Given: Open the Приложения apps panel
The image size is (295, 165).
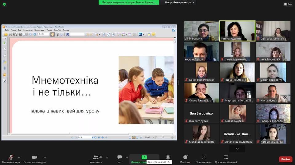Looking at the screenshot, I should coord(203,158).
